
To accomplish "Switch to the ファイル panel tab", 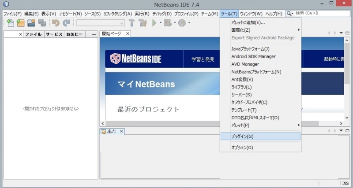I will point(34,34).
